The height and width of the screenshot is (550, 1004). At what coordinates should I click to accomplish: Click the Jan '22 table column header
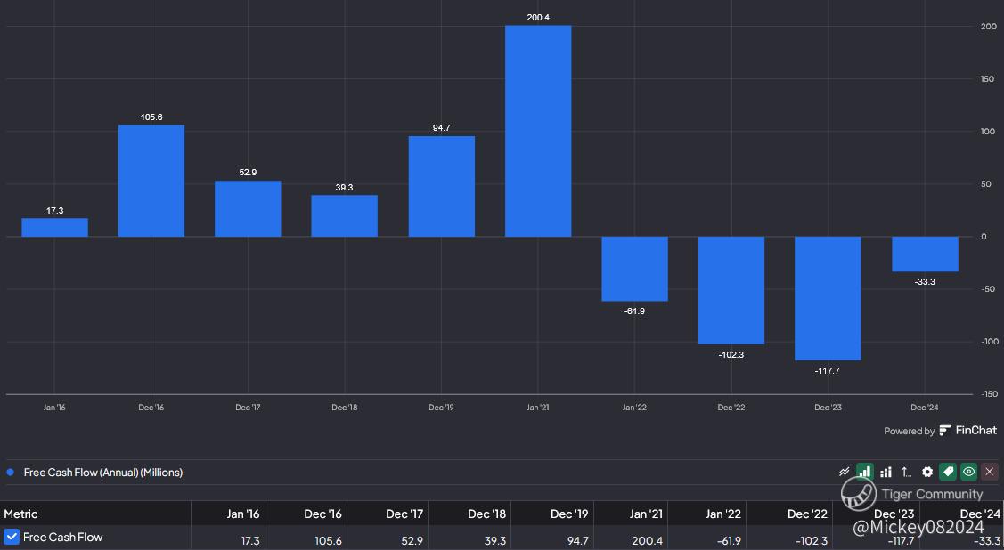coord(723,514)
